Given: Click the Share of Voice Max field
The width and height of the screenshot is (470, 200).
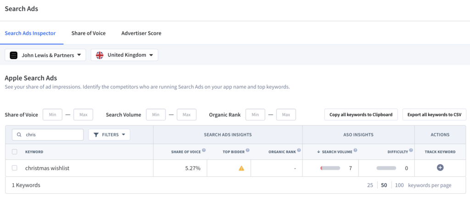Looking at the screenshot, I should pos(84,114).
